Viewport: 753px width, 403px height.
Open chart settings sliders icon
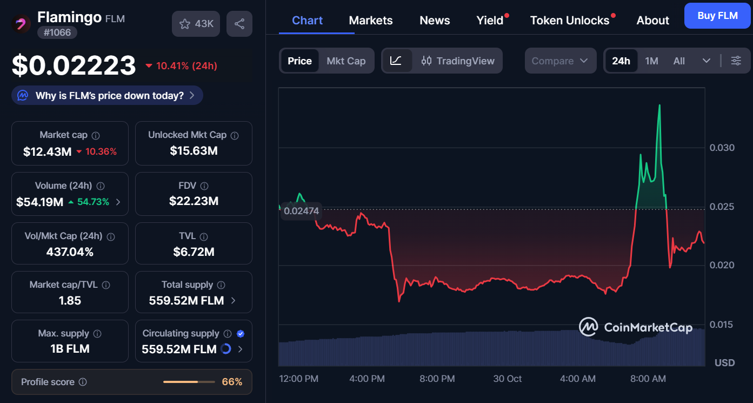[736, 61]
